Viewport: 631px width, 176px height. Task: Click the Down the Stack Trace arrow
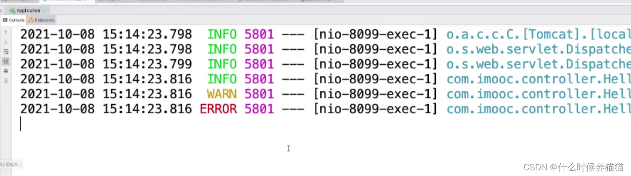(6, 42)
